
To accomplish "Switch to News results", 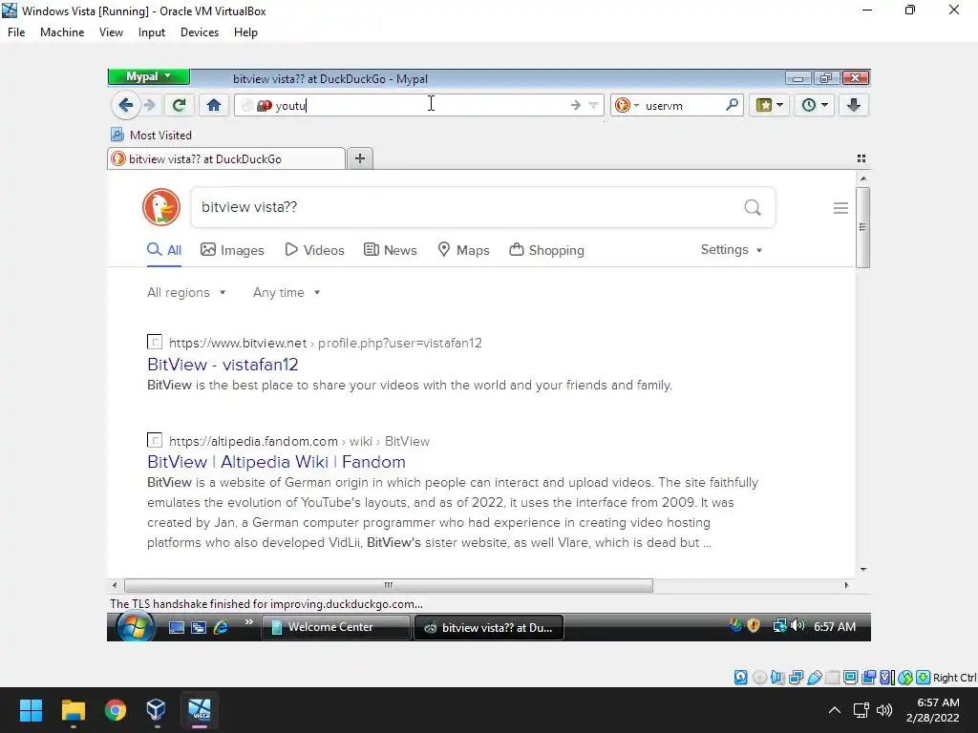I will click(391, 250).
